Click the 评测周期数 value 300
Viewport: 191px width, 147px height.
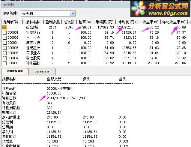49,108
